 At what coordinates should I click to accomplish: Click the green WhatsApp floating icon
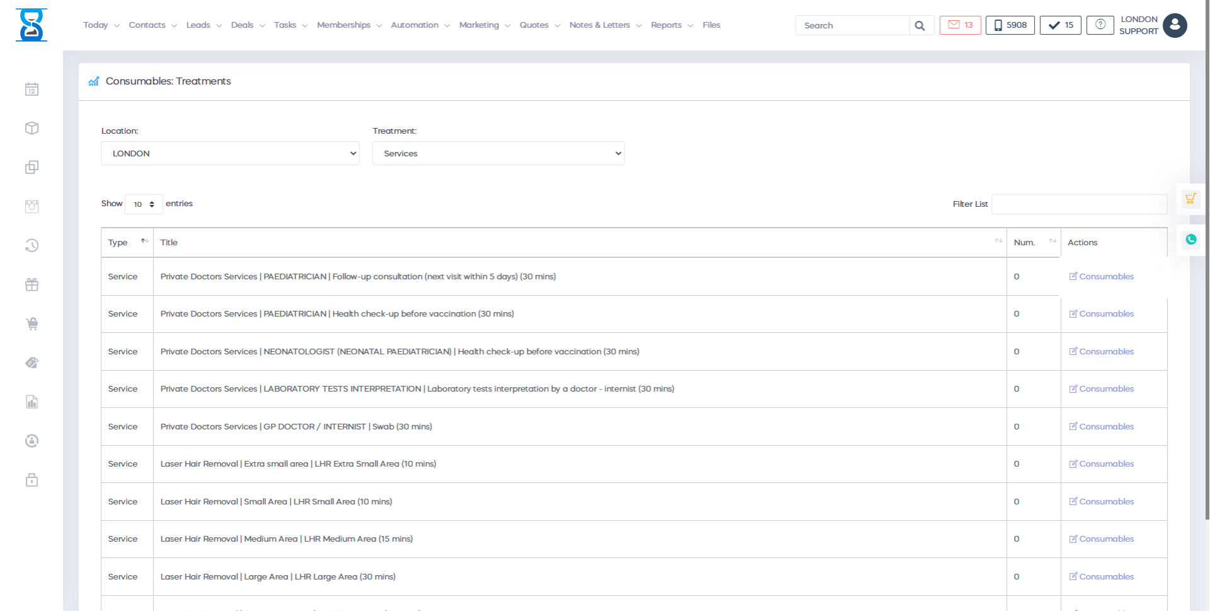tap(1190, 240)
